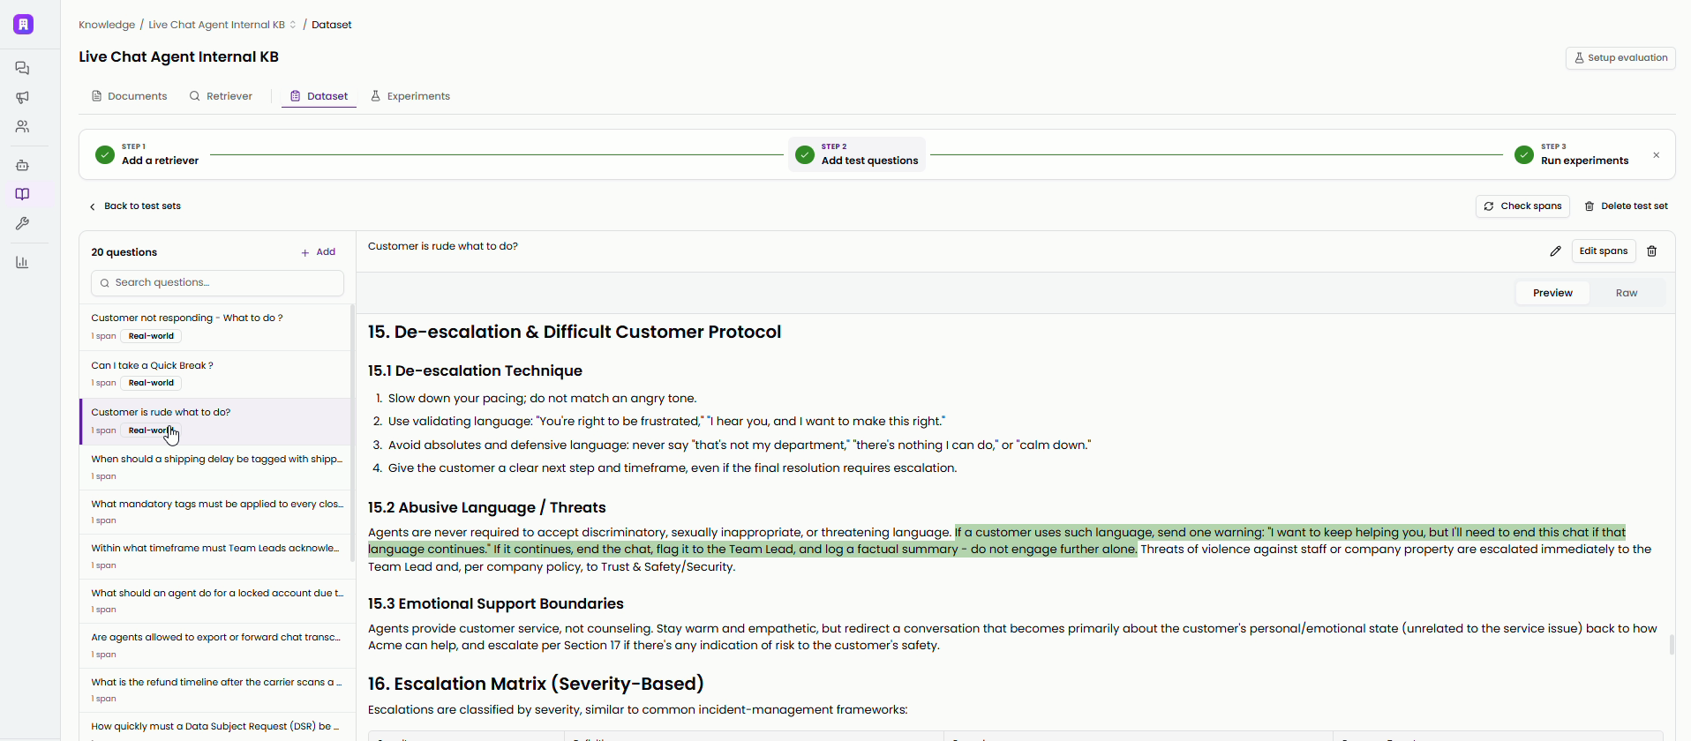Select the Preview view tab
The width and height of the screenshot is (1691, 741).
(1552, 293)
